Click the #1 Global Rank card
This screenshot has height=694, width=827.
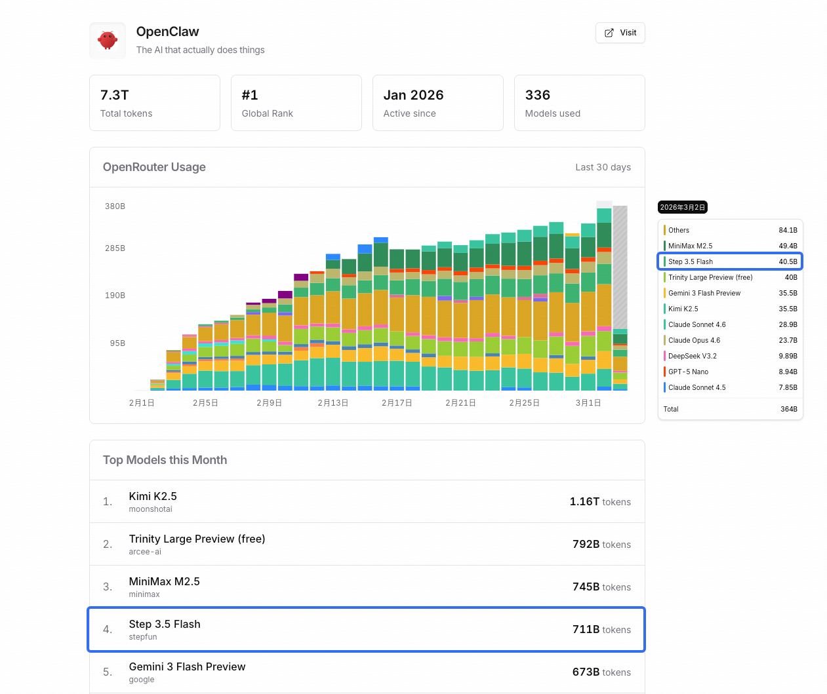pyautogui.click(x=296, y=103)
